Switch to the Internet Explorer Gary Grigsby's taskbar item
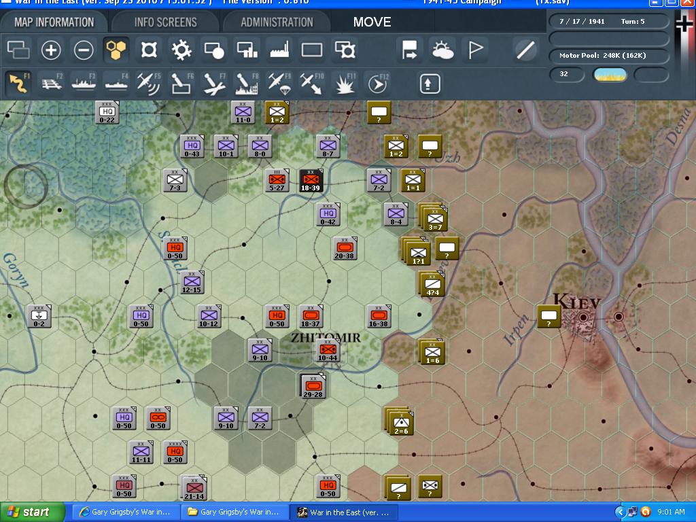 click(126, 512)
